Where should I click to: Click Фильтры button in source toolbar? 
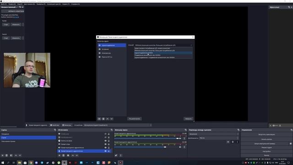tap(67, 125)
